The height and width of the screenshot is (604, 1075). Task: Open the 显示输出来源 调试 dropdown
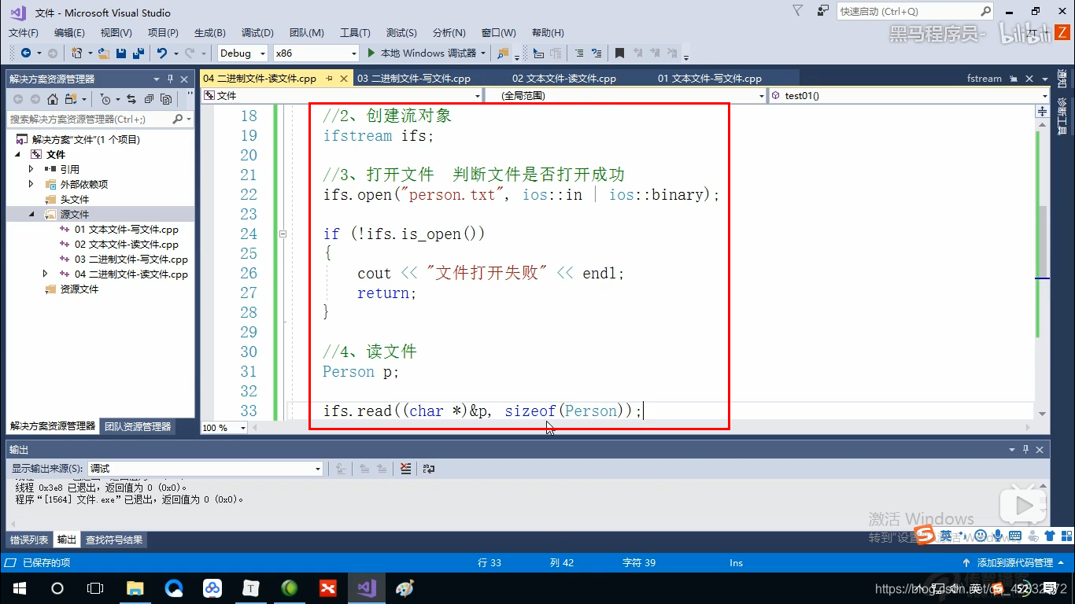[318, 468]
